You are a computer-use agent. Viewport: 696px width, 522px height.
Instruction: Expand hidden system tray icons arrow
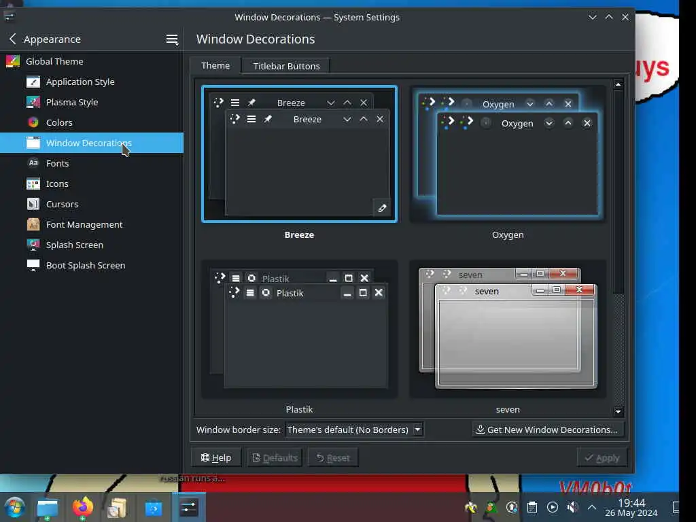[592, 507]
